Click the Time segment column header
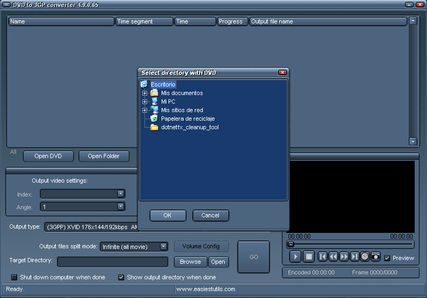 pos(144,21)
